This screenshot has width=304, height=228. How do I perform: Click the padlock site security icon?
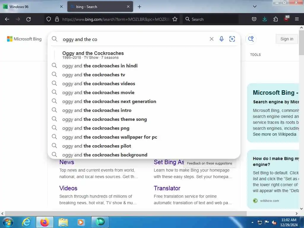(57, 19)
